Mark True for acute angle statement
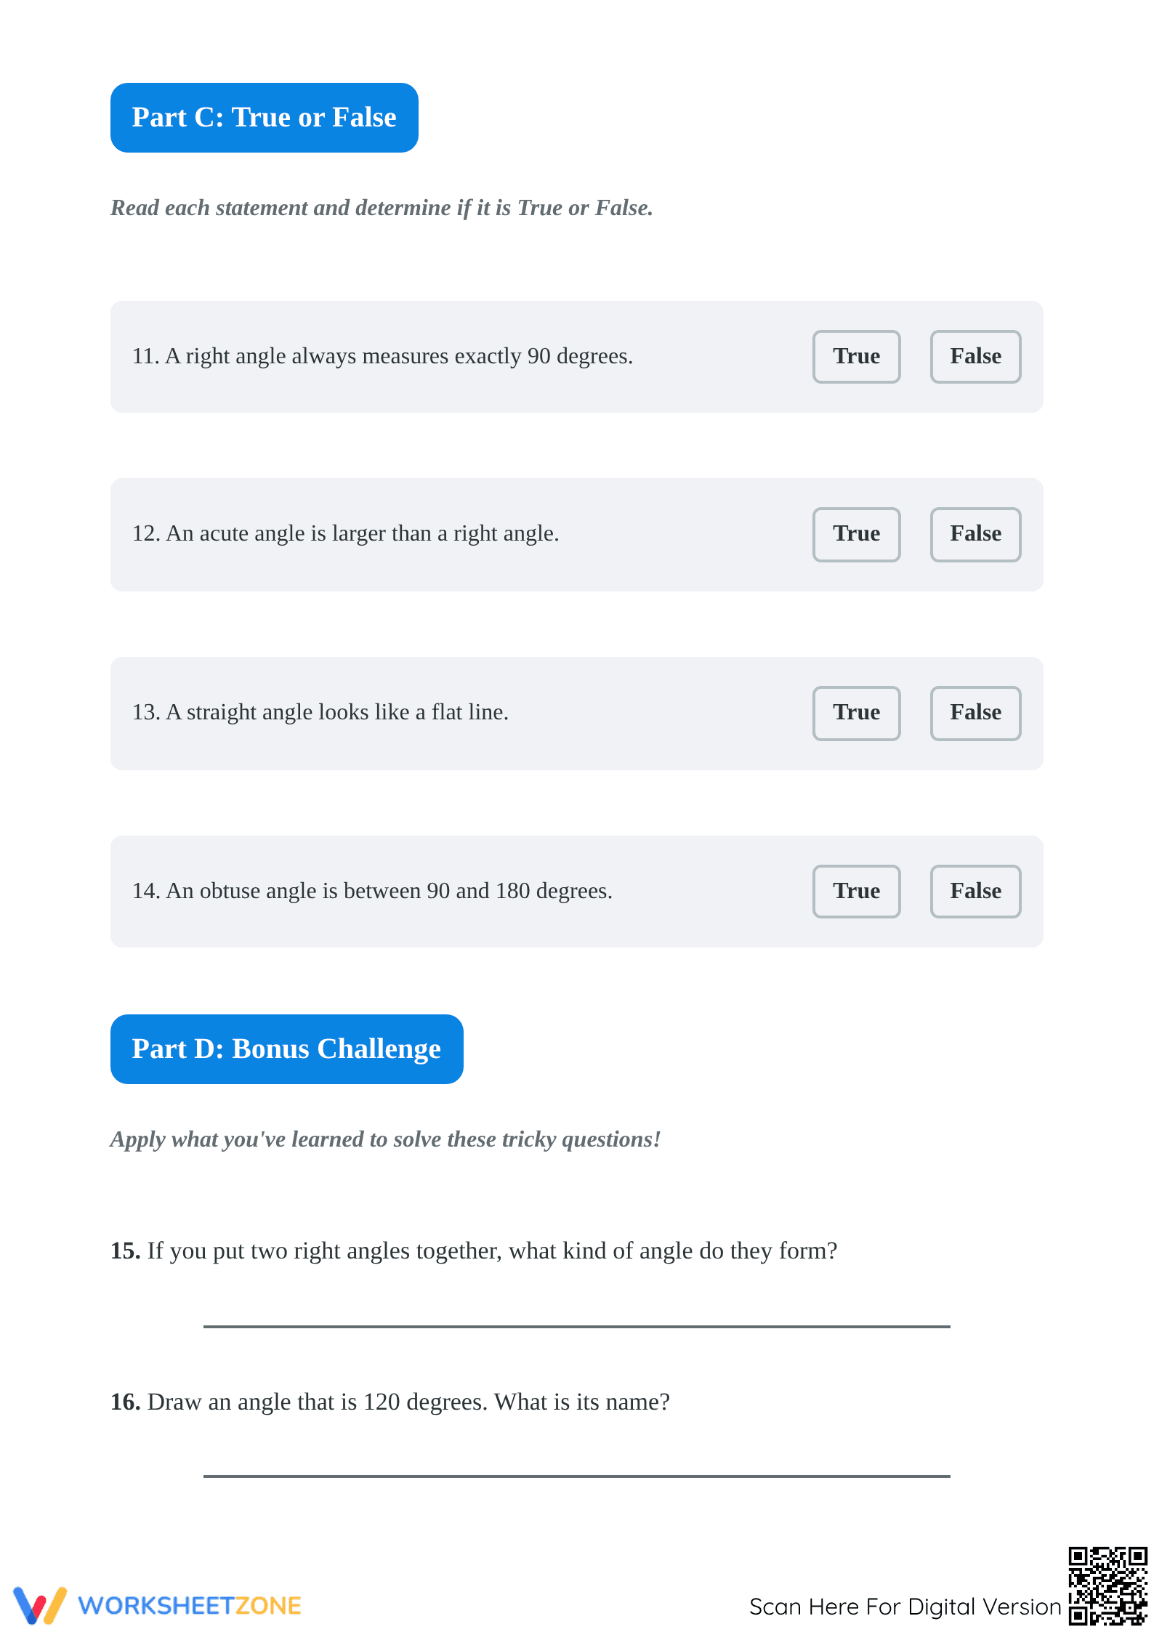Screen dimensions: 1154x1632 (x=856, y=534)
